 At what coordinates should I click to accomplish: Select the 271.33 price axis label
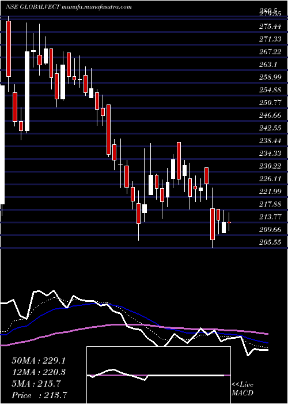[271, 39]
